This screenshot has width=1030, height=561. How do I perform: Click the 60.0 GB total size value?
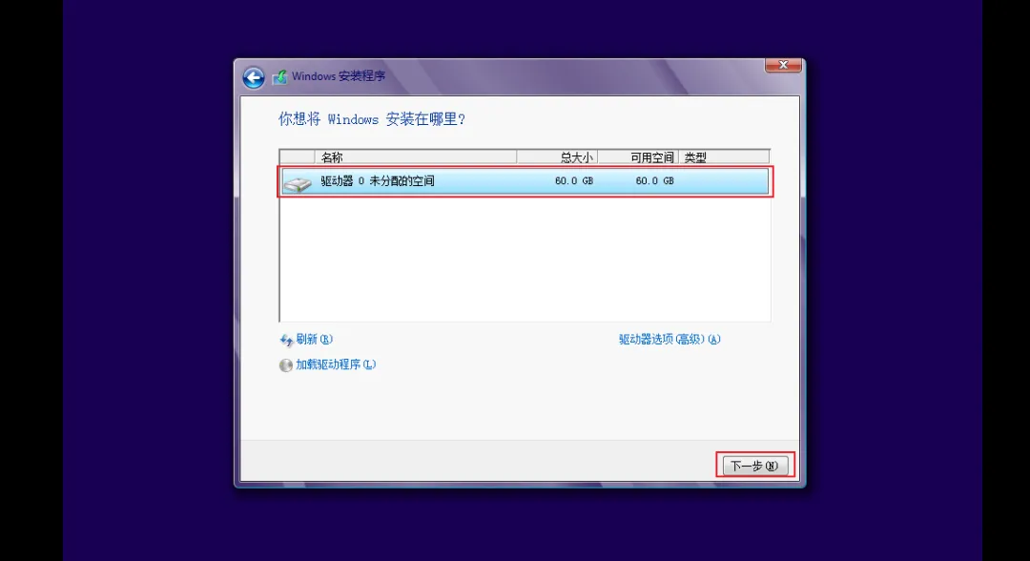573,180
